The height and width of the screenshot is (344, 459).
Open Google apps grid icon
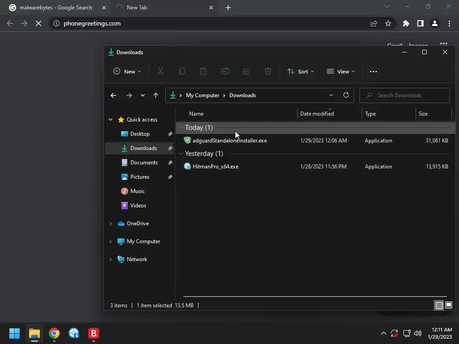tap(443, 44)
